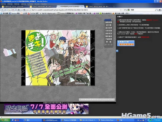This screenshot has height=122, width=162.
Task: Toggle 暂停游戏 pause game button
Action: coord(109,36)
